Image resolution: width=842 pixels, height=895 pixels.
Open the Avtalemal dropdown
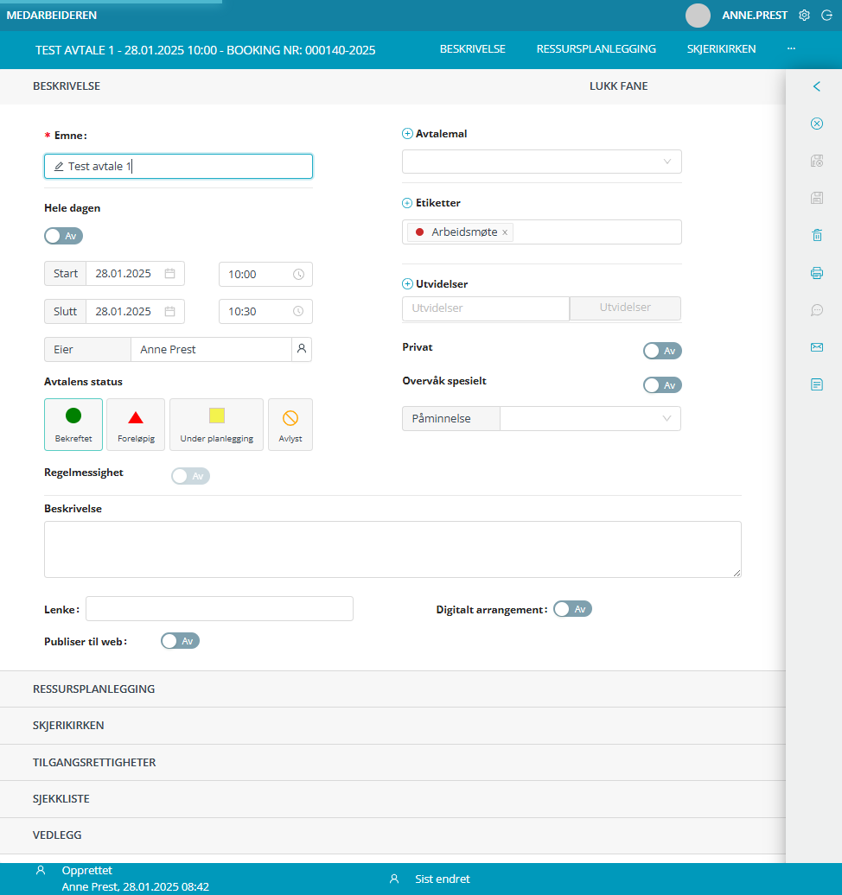[x=541, y=162]
